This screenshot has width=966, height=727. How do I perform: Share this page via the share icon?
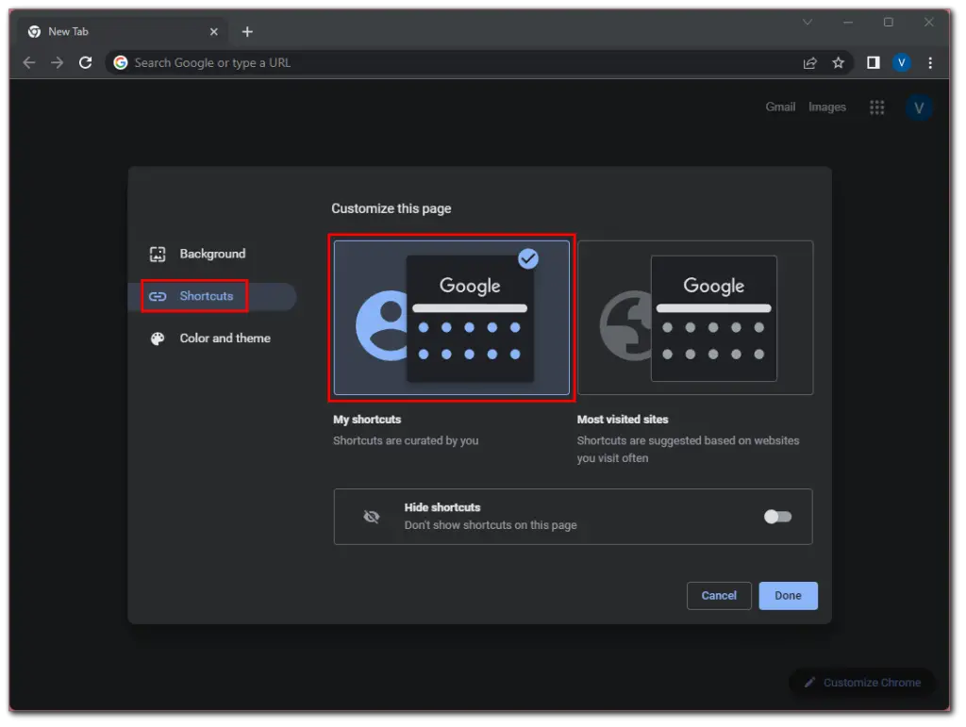809,63
